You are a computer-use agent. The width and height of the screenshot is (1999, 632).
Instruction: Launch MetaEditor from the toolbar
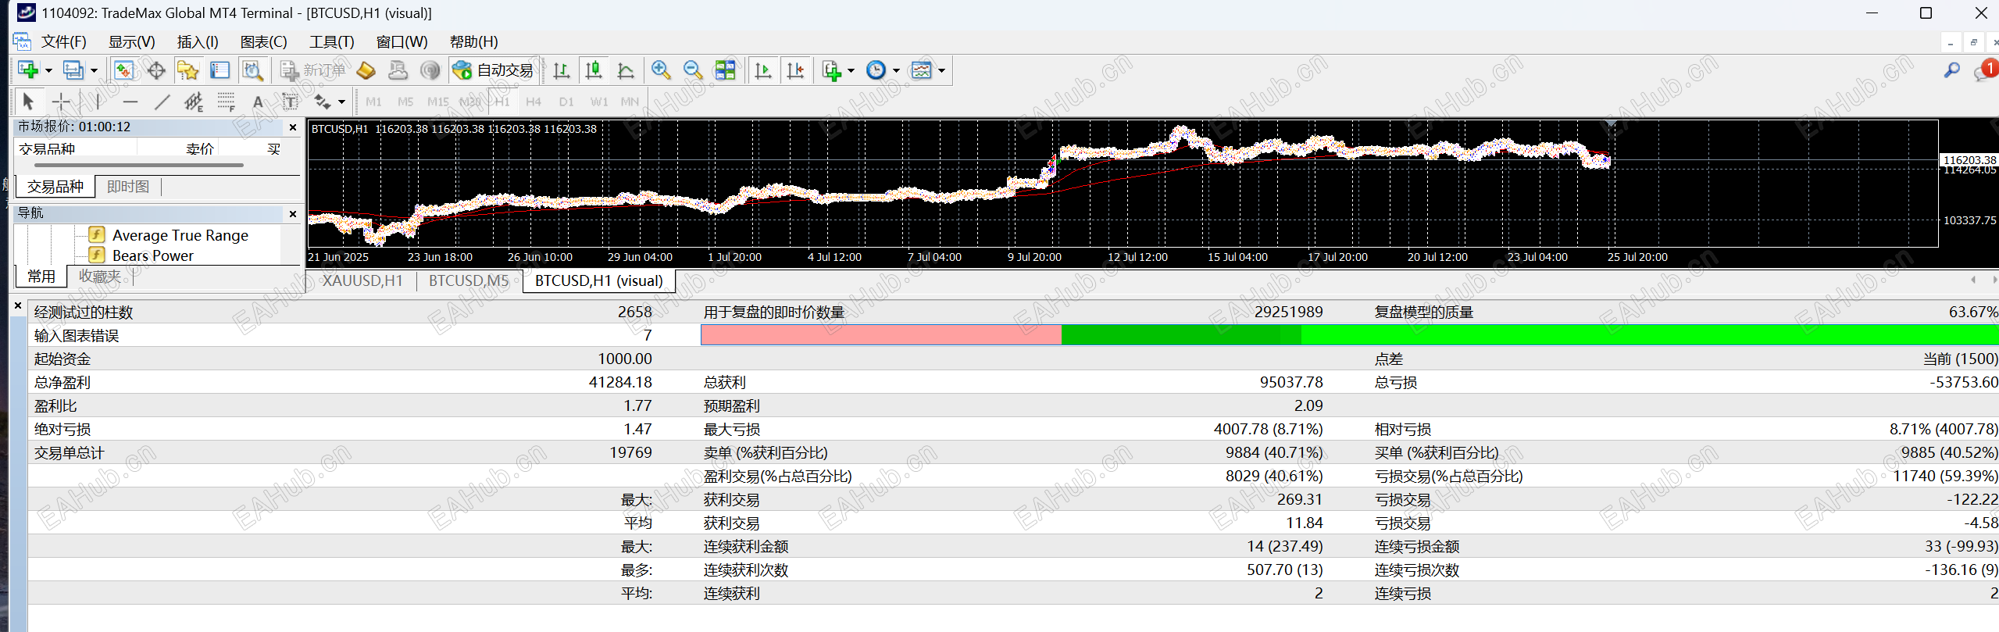[x=366, y=70]
